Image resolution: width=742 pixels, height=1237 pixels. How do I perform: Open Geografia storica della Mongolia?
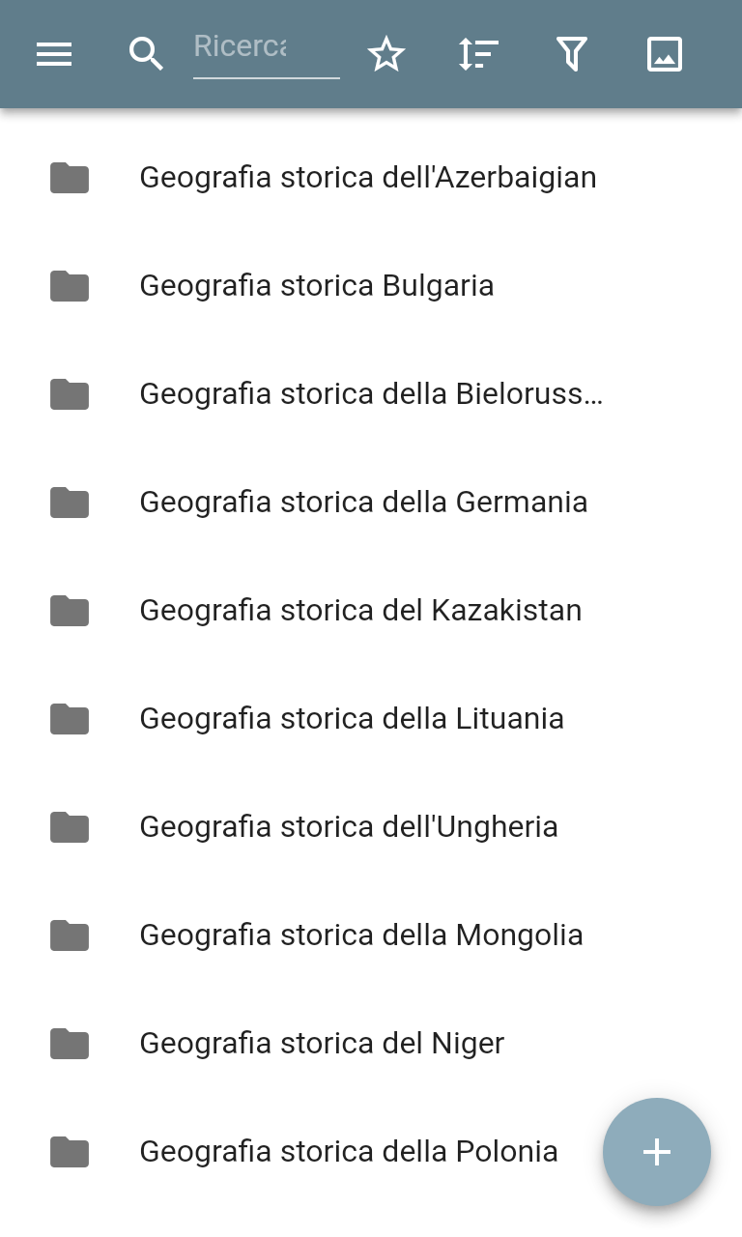point(361,935)
